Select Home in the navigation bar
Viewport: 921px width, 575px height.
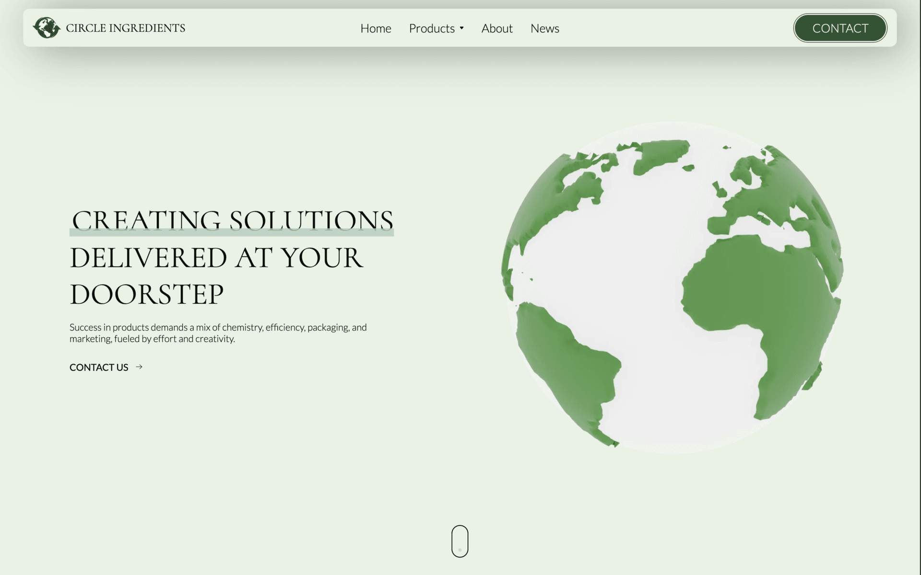[x=376, y=28]
